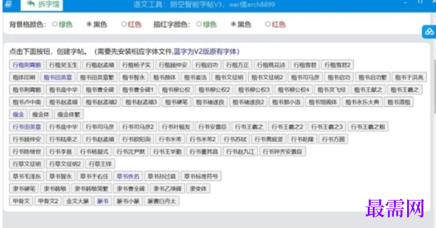Select 楷书司马彦 font
Viewport: 436px width, 228px height.
(x=305, y=77)
